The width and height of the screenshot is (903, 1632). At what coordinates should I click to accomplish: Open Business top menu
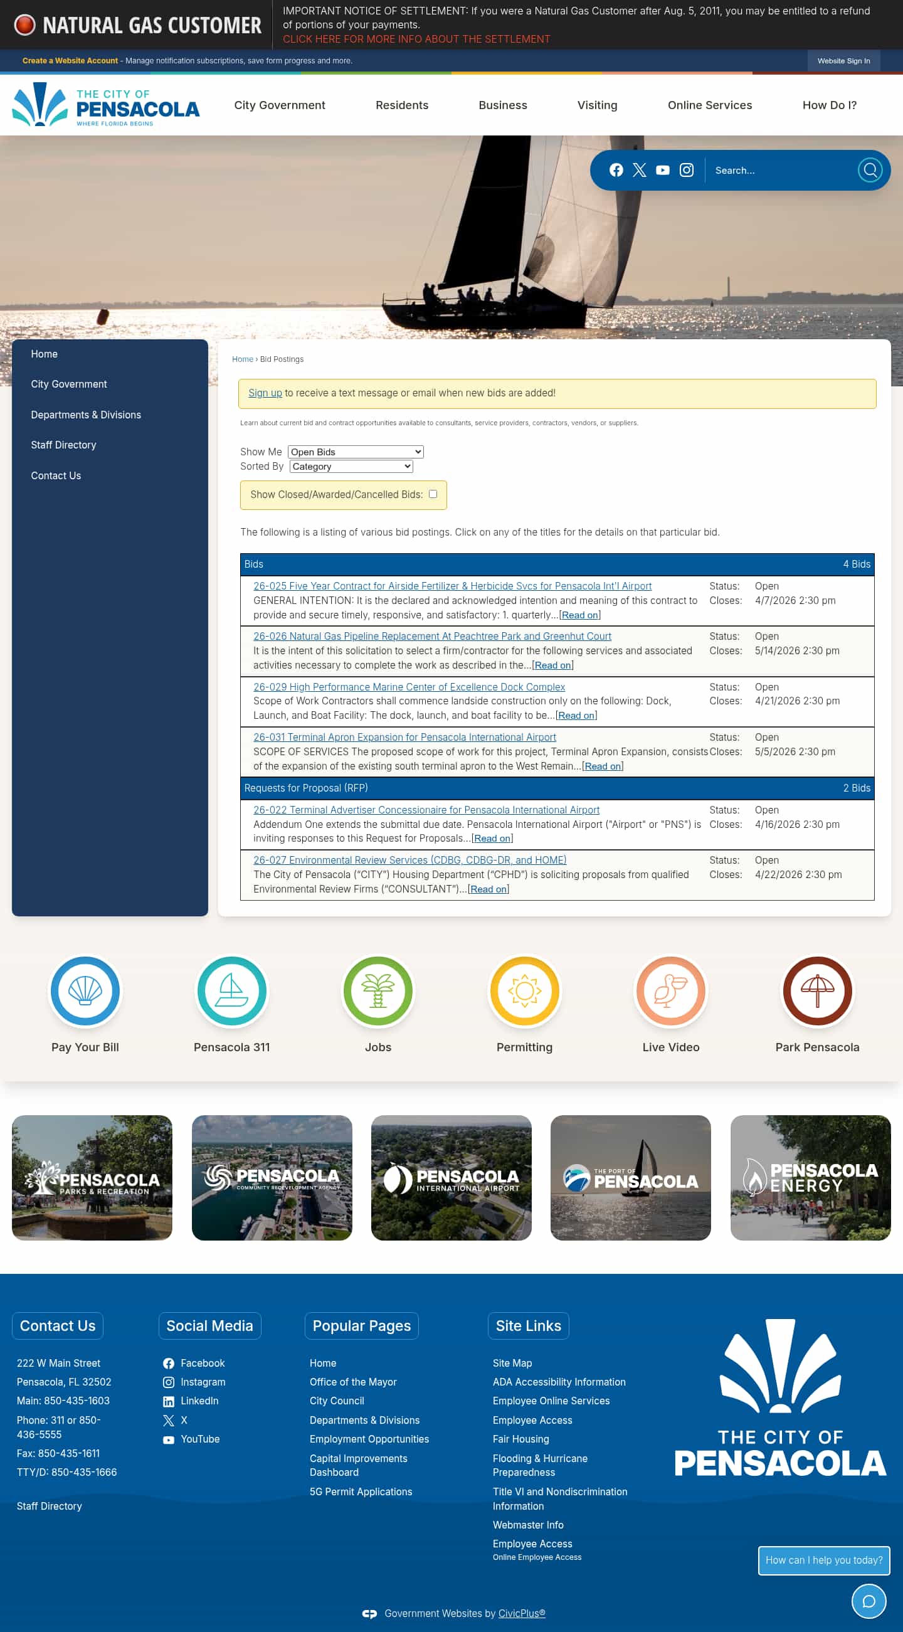[502, 105]
